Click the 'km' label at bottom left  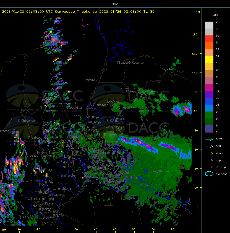[4, 230]
